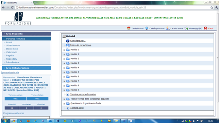Click the Modulo 1 folder icon

click(68, 54)
